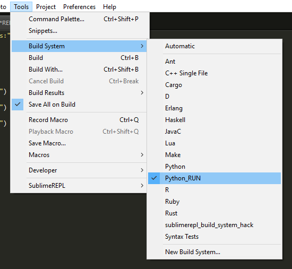Open the Help menu
Image resolution: width=292 pixels, height=269 pixels.
coord(109,7)
